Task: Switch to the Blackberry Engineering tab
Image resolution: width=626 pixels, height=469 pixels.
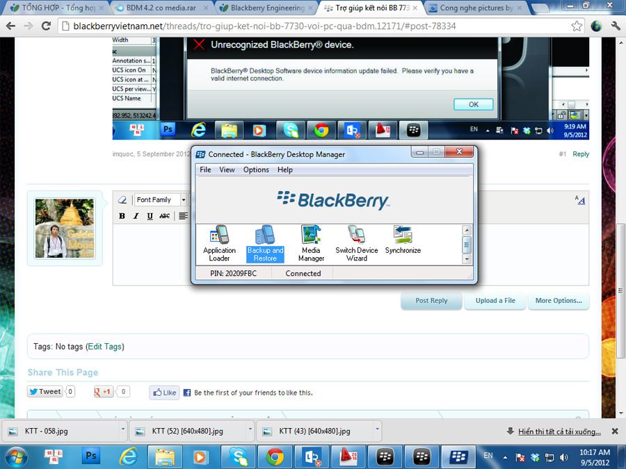Action: tap(266, 8)
